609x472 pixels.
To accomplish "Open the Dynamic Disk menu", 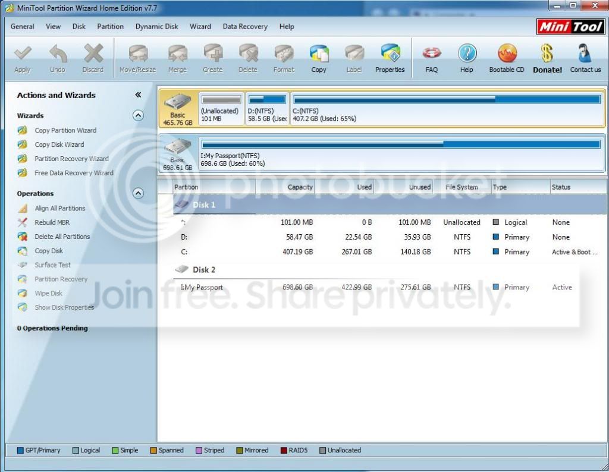I will click(x=157, y=26).
